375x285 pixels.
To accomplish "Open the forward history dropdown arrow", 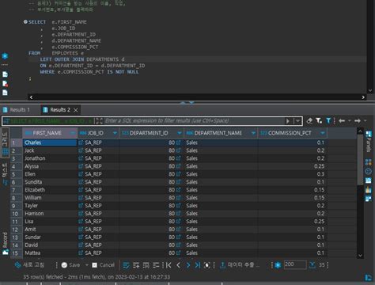I will [366, 121].
